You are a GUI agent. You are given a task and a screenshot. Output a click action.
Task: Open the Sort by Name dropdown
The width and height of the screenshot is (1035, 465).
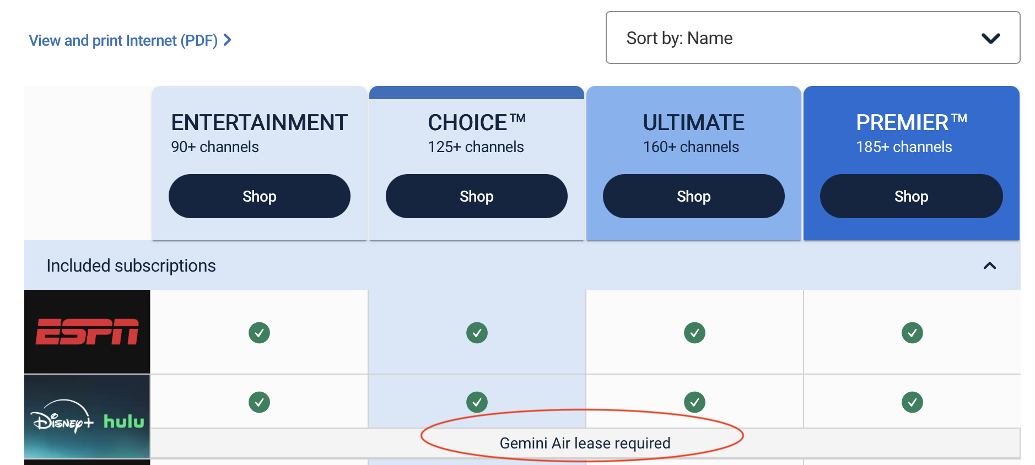(x=813, y=38)
